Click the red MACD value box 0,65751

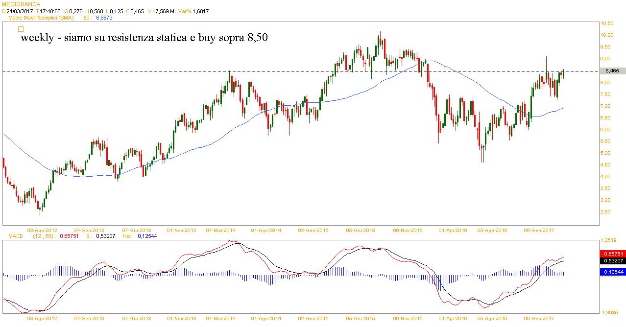[x=612, y=255]
